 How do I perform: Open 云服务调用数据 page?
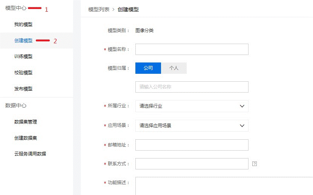pyautogui.click(x=30, y=154)
